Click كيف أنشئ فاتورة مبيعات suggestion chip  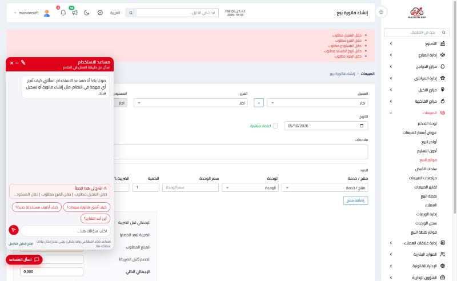tap(87, 207)
